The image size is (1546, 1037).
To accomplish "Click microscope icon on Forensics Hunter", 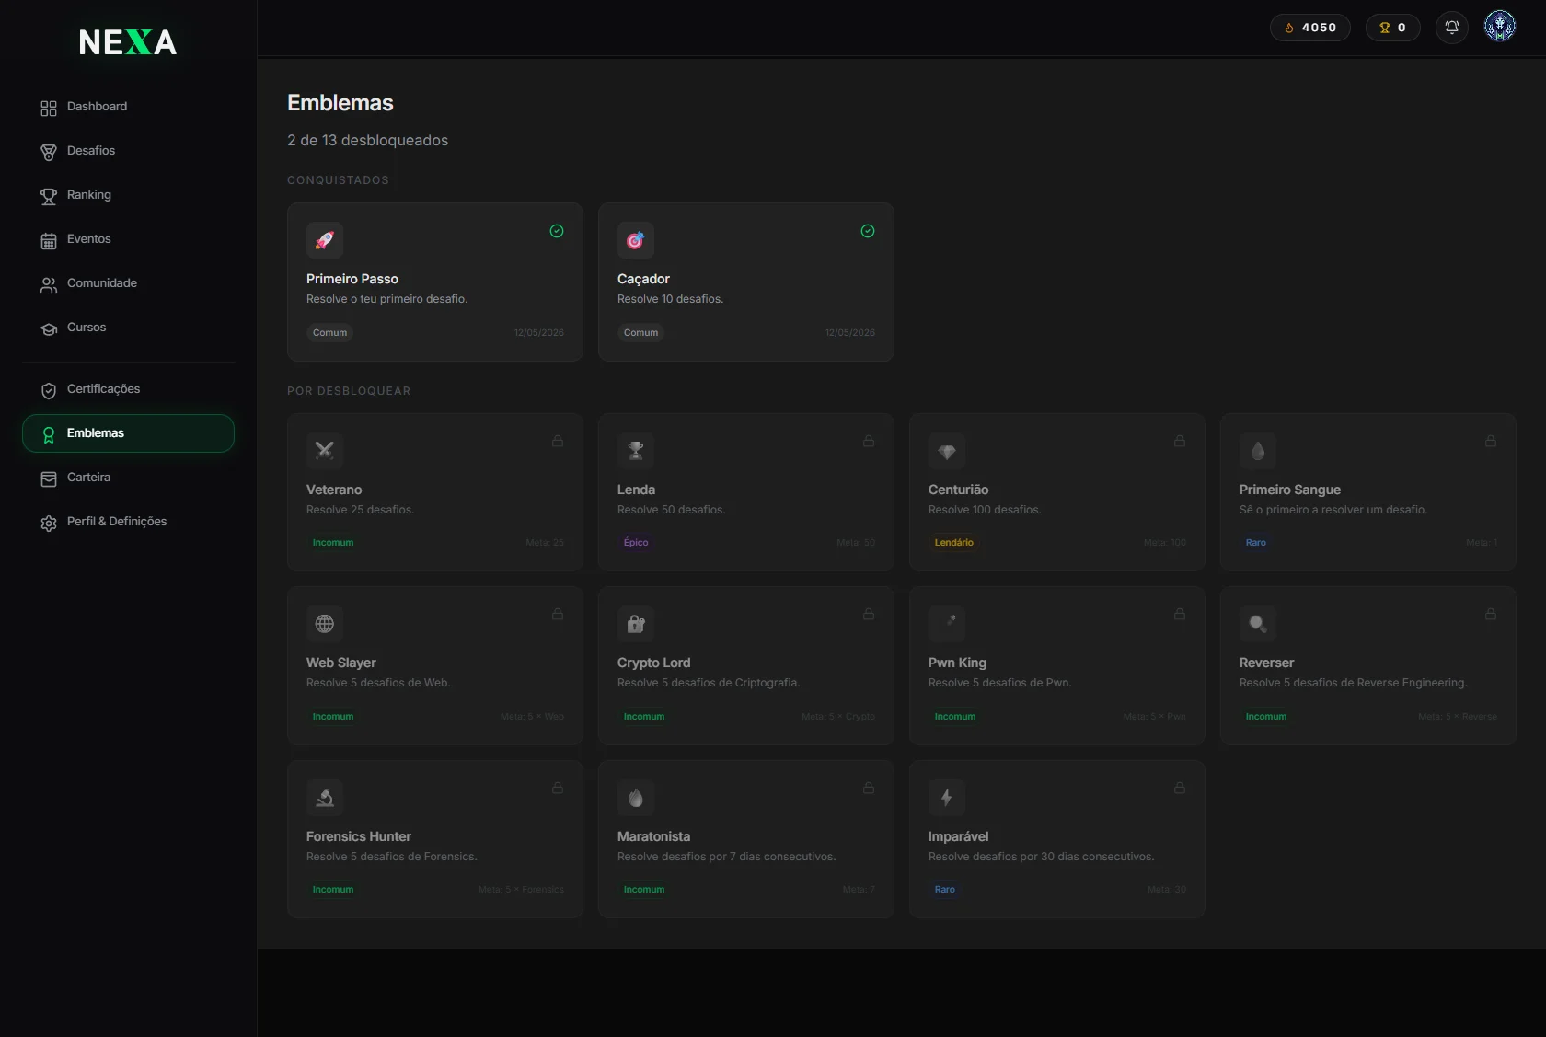I will 325,798.
